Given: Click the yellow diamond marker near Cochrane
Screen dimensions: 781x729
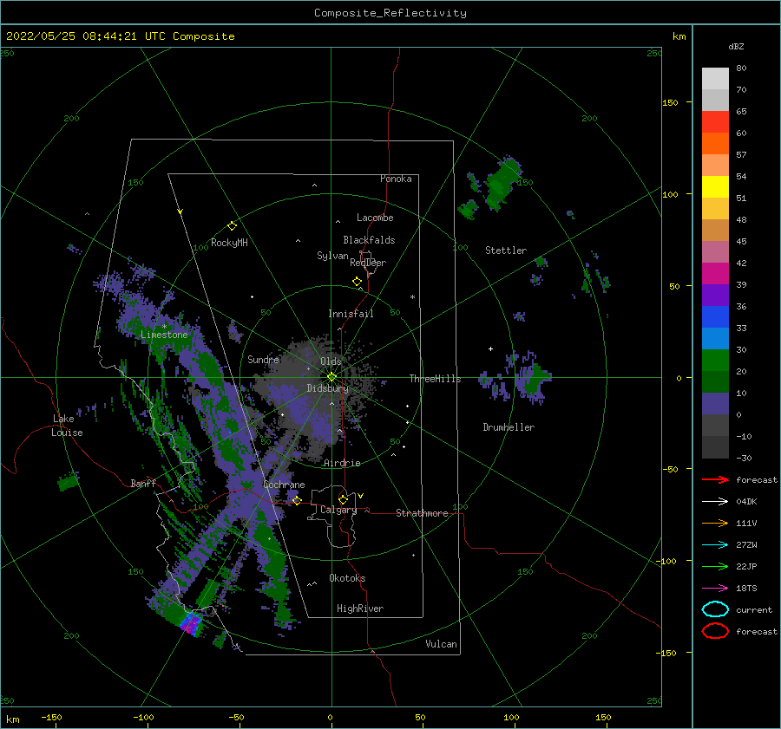Looking at the screenshot, I should click(x=297, y=500).
